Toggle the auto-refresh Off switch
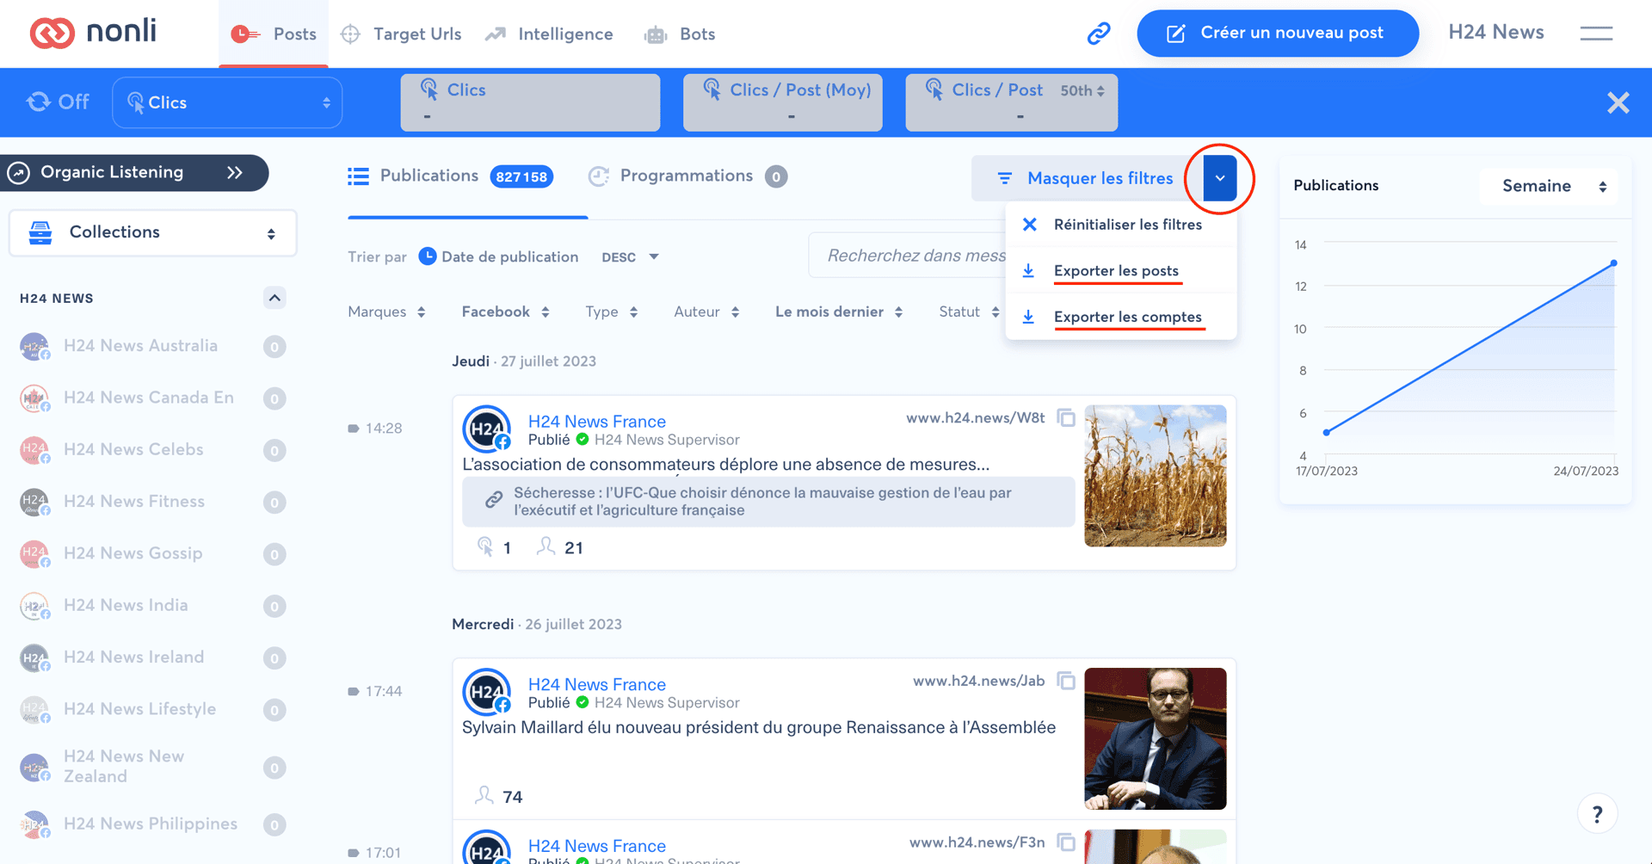Screen dimensions: 1652x864 [x=58, y=102]
